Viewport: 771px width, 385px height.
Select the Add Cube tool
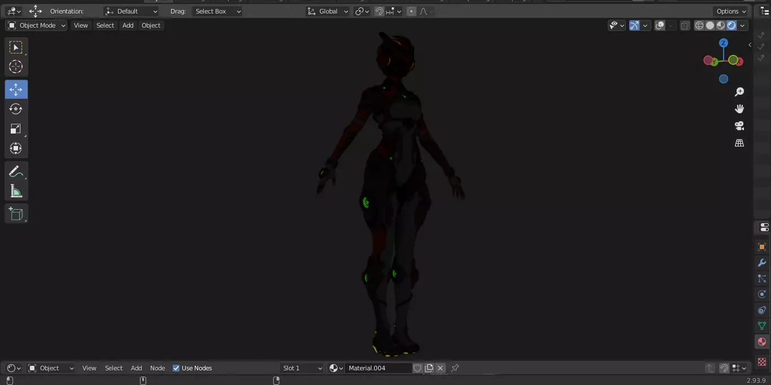[16, 214]
